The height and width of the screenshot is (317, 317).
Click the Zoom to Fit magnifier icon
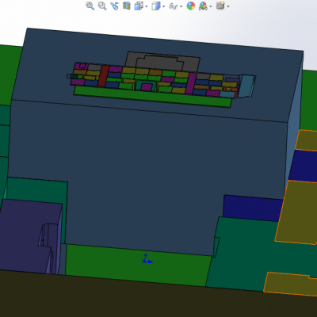click(90, 6)
